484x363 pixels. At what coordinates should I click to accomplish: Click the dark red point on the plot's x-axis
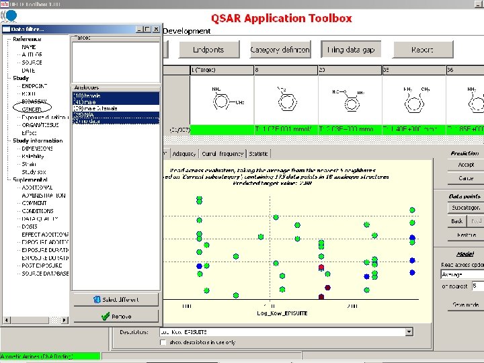321,297
